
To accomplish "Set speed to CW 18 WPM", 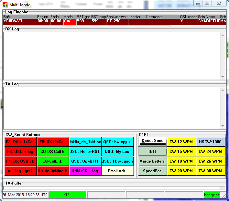I will tap(181, 161).
